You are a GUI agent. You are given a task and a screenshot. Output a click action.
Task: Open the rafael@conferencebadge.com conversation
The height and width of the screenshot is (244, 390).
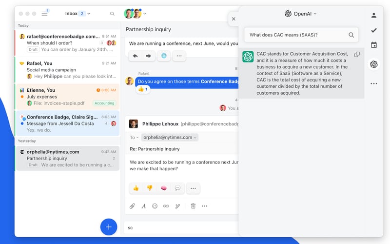[x=67, y=43]
